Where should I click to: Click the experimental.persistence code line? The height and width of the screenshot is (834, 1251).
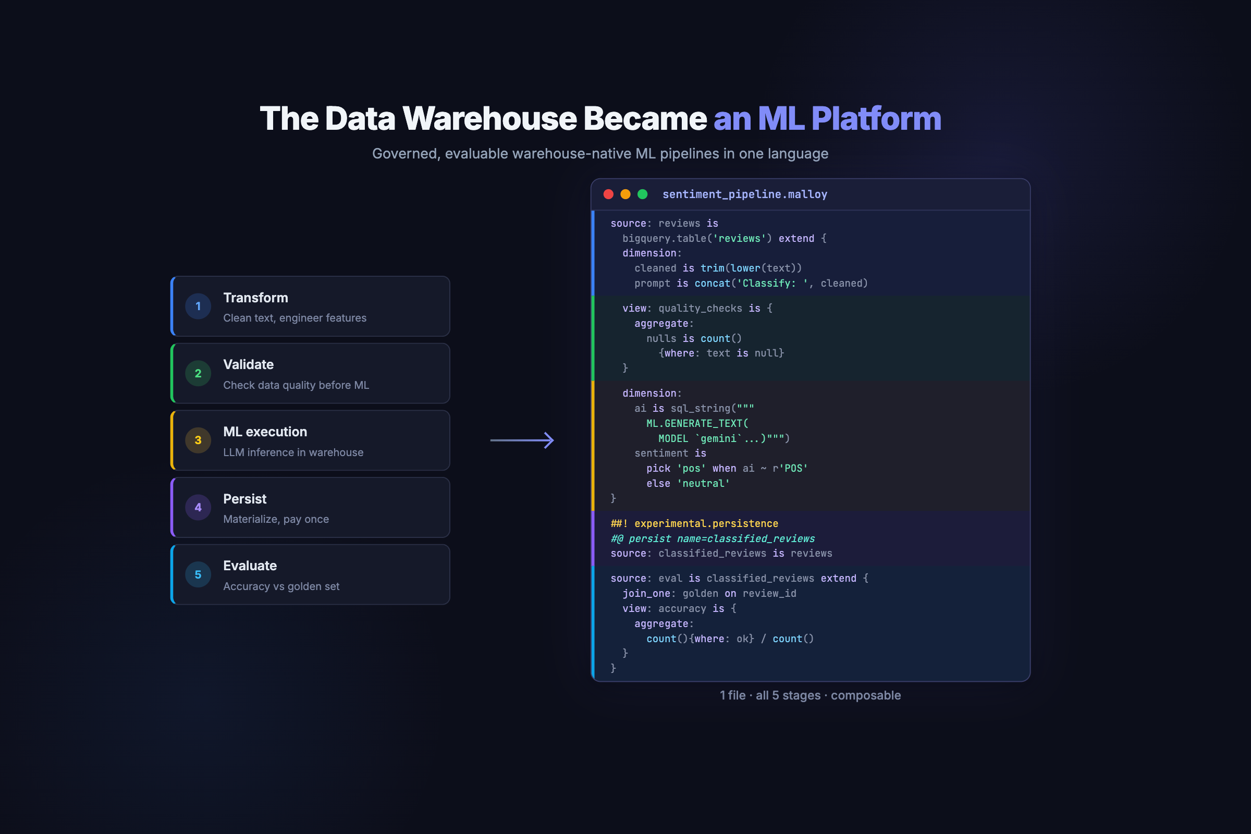pos(694,524)
